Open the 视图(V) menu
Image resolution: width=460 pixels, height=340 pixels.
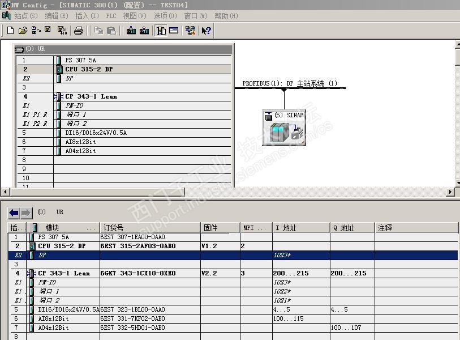(x=135, y=16)
